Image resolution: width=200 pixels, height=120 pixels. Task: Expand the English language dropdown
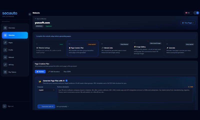pos(46,90)
